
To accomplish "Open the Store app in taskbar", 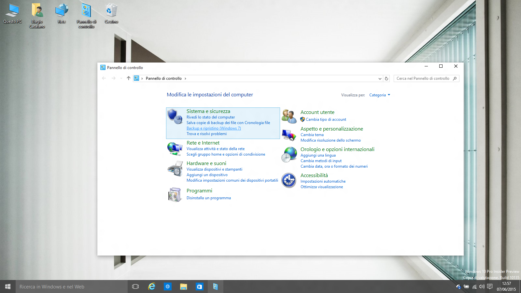I will (199, 286).
